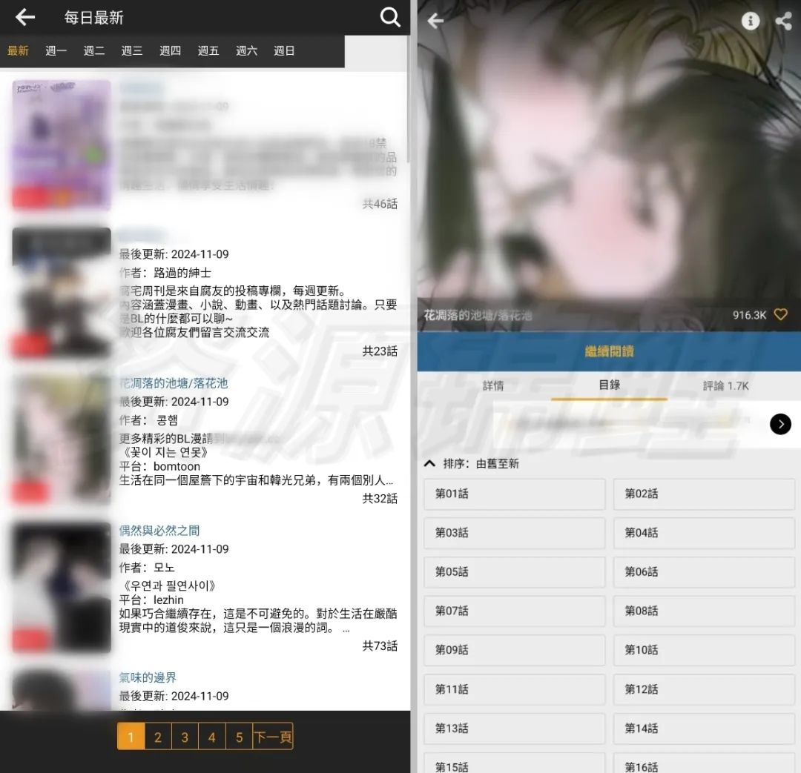Switch to the 週日 tab
This screenshot has height=773, width=801.
point(284,50)
